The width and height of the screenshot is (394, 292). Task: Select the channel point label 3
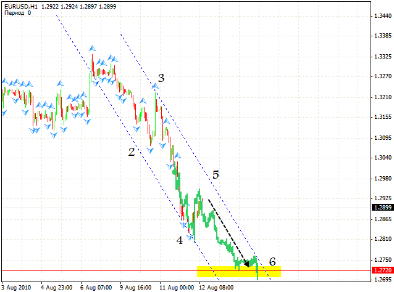[161, 78]
